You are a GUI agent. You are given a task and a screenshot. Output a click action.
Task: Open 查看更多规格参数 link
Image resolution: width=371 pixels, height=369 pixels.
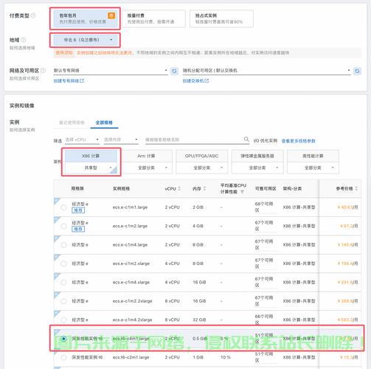pos(299,141)
